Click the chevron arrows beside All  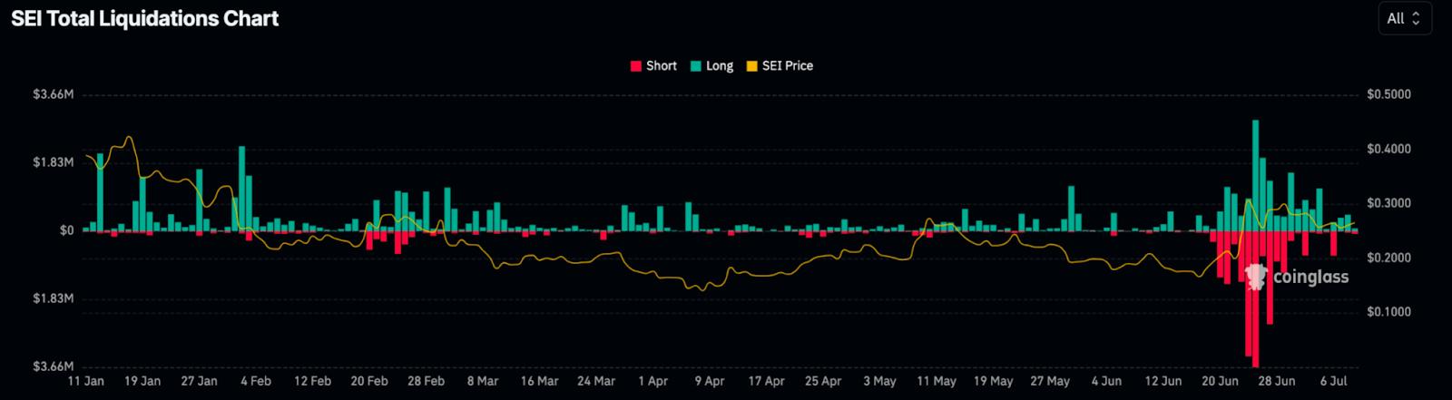pyautogui.click(x=1416, y=18)
